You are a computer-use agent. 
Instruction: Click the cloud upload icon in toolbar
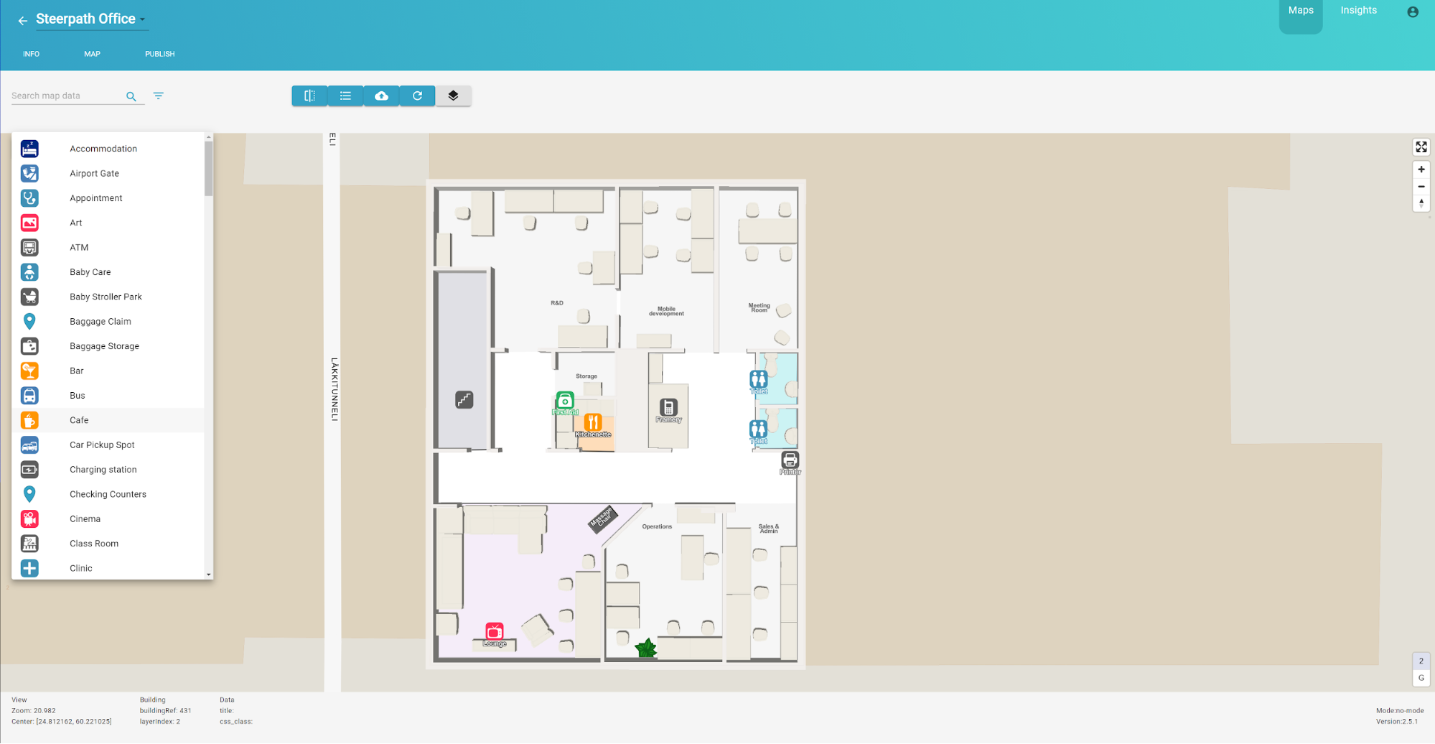pos(381,96)
